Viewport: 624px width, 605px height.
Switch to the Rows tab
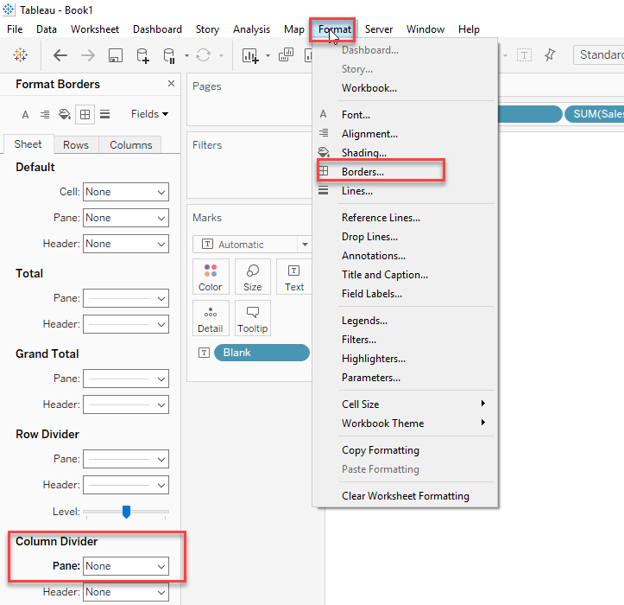click(76, 144)
